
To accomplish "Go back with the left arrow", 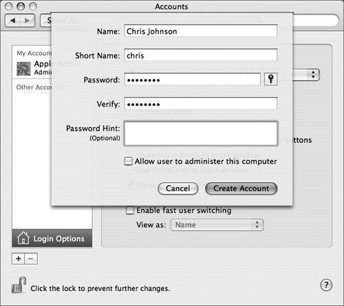I will tap(12, 21).
